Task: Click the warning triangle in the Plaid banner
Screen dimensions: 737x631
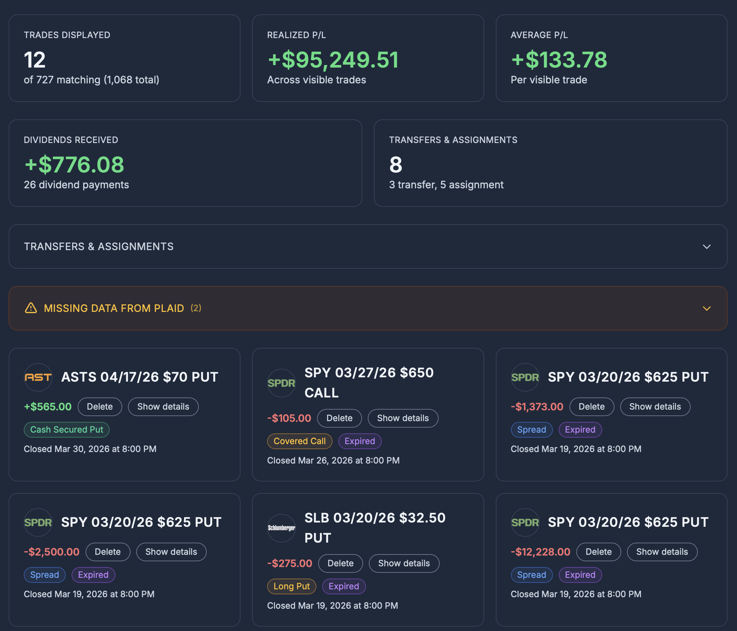Action: pos(31,308)
